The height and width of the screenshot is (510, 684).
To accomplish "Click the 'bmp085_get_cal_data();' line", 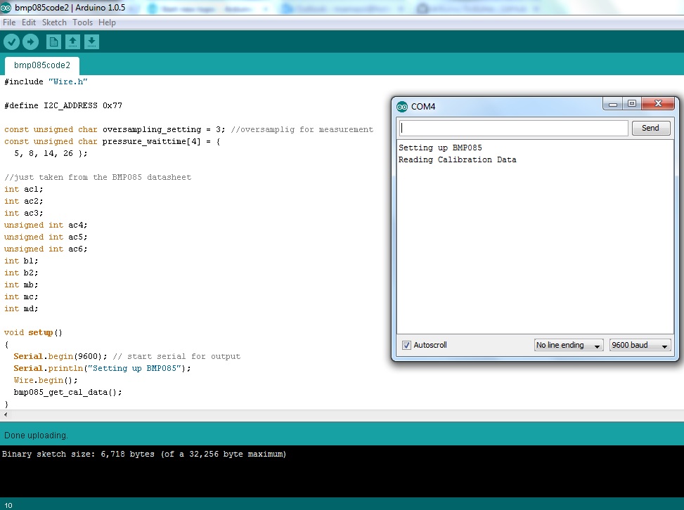I will click(67, 392).
